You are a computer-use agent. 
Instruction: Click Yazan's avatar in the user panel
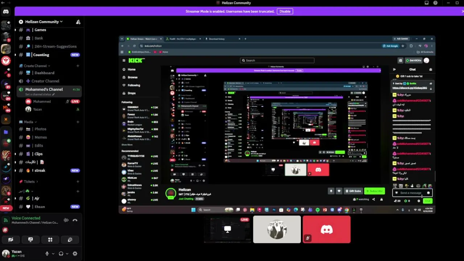pos(6,253)
